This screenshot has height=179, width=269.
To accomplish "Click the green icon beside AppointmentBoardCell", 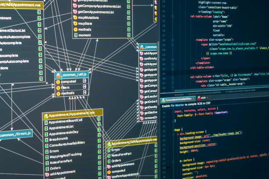I will coord(45,121).
